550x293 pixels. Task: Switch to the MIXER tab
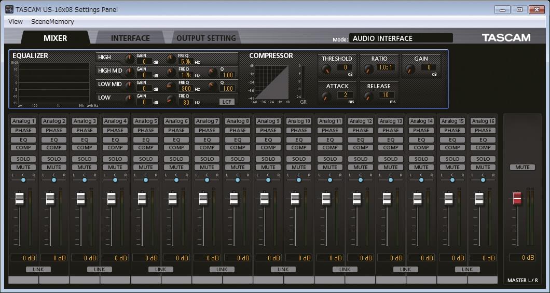(x=56, y=38)
